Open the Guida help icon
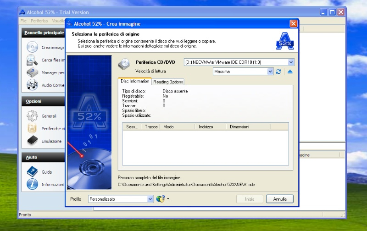The width and height of the screenshot is (367, 231). point(32,172)
